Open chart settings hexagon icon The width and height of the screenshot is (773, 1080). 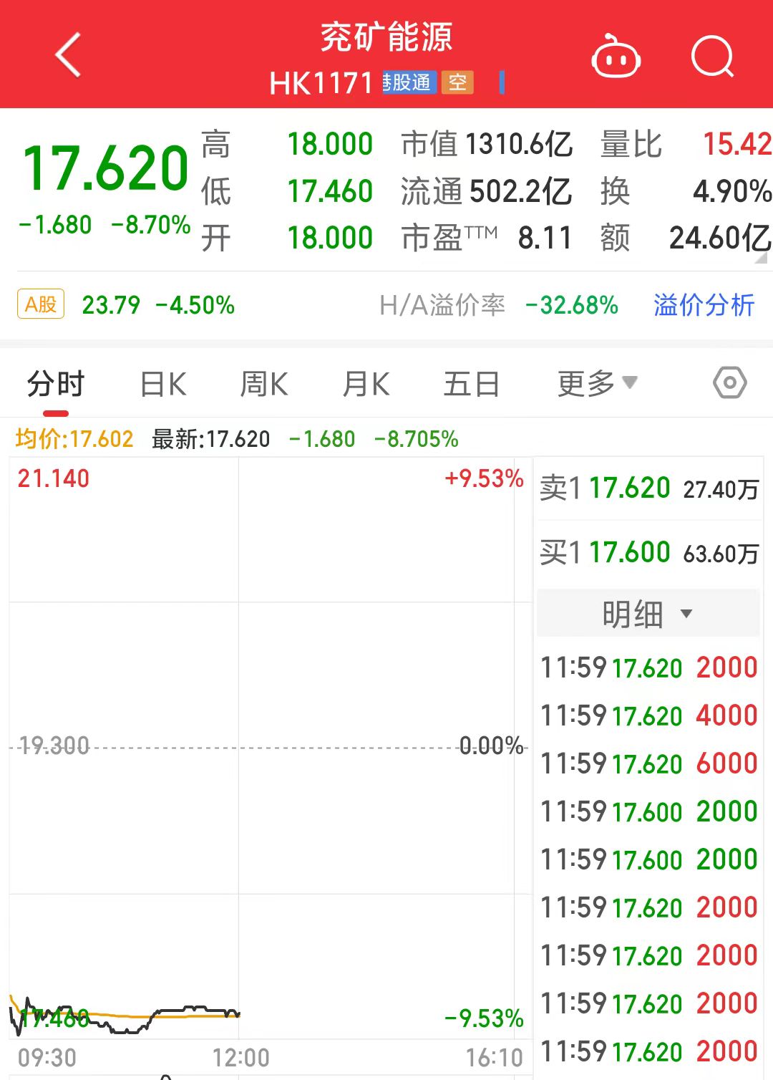click(x=729, y=383)
